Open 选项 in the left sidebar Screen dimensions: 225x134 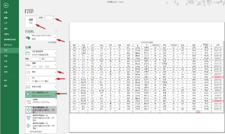[x=6, y=86]
